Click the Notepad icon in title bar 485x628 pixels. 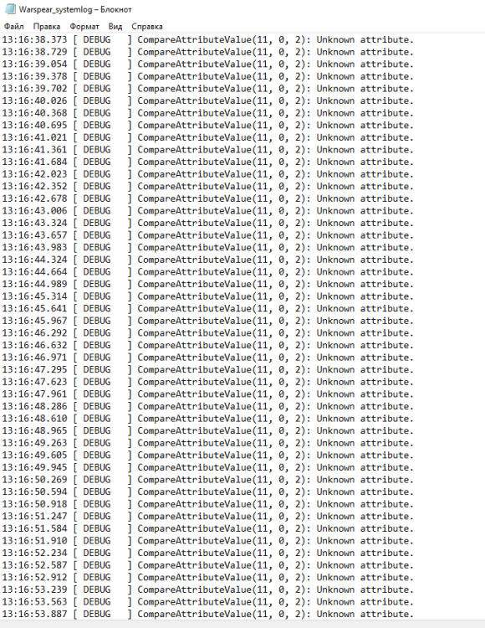[x=9, y=9]
